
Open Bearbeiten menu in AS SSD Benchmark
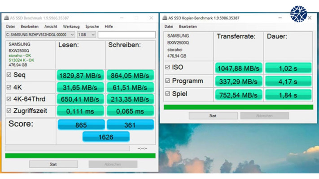(x=30, y=26)
